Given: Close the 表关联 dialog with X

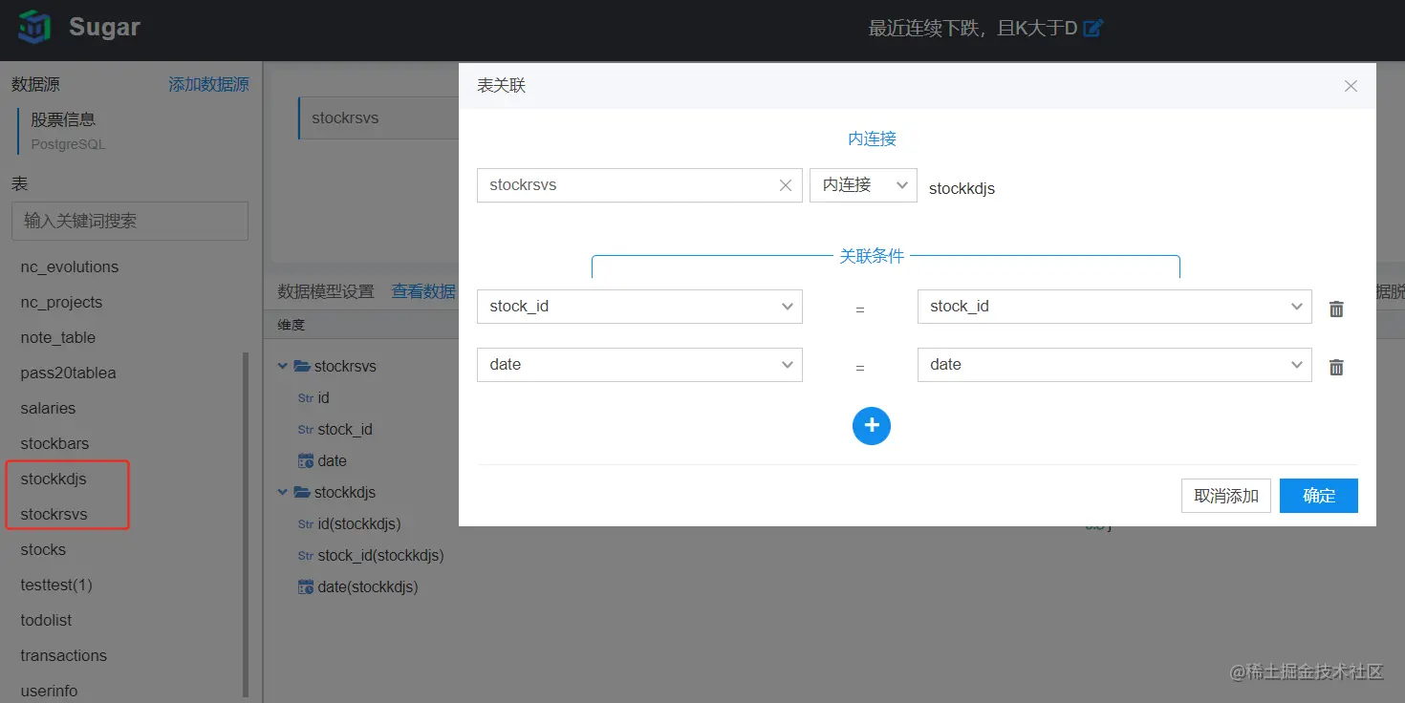Looking at the screenshot, I should [x=1351, y=86].
